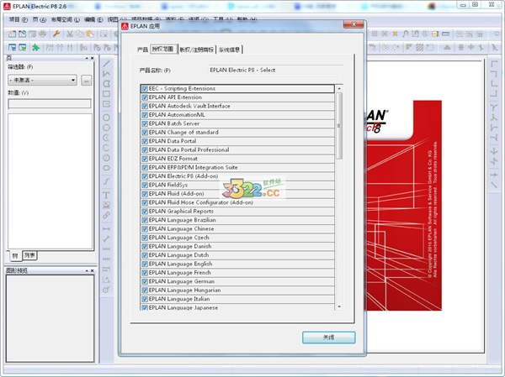Select the insert image tool
Viewport: 505px width, 377px height.
click(x=107, y=205)
